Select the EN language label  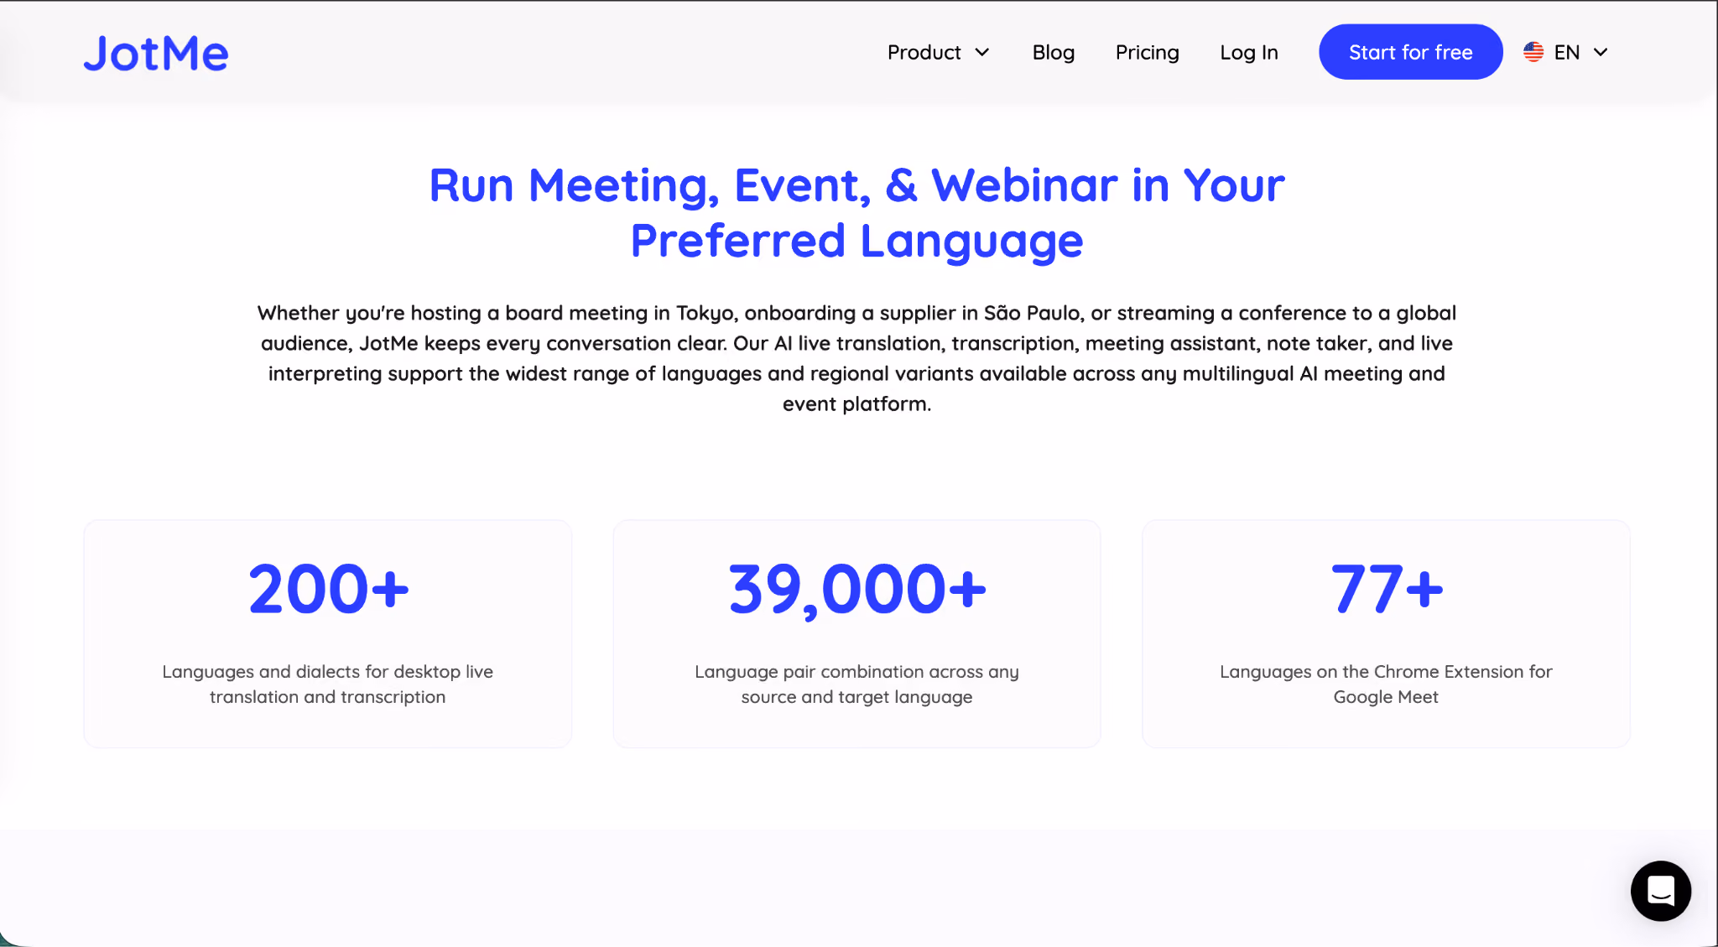(x=1567, y=52)
